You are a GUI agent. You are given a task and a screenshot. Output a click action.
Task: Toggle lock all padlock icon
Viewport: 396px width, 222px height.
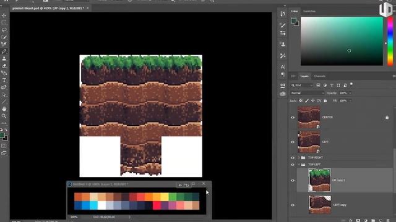point(325,101)
